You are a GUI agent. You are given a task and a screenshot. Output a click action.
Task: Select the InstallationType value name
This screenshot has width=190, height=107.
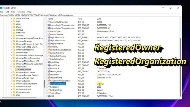click(x=57, y=59)
